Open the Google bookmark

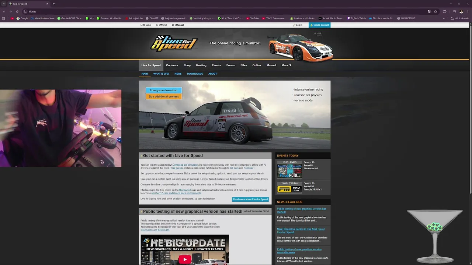click(x=22, y=18)
